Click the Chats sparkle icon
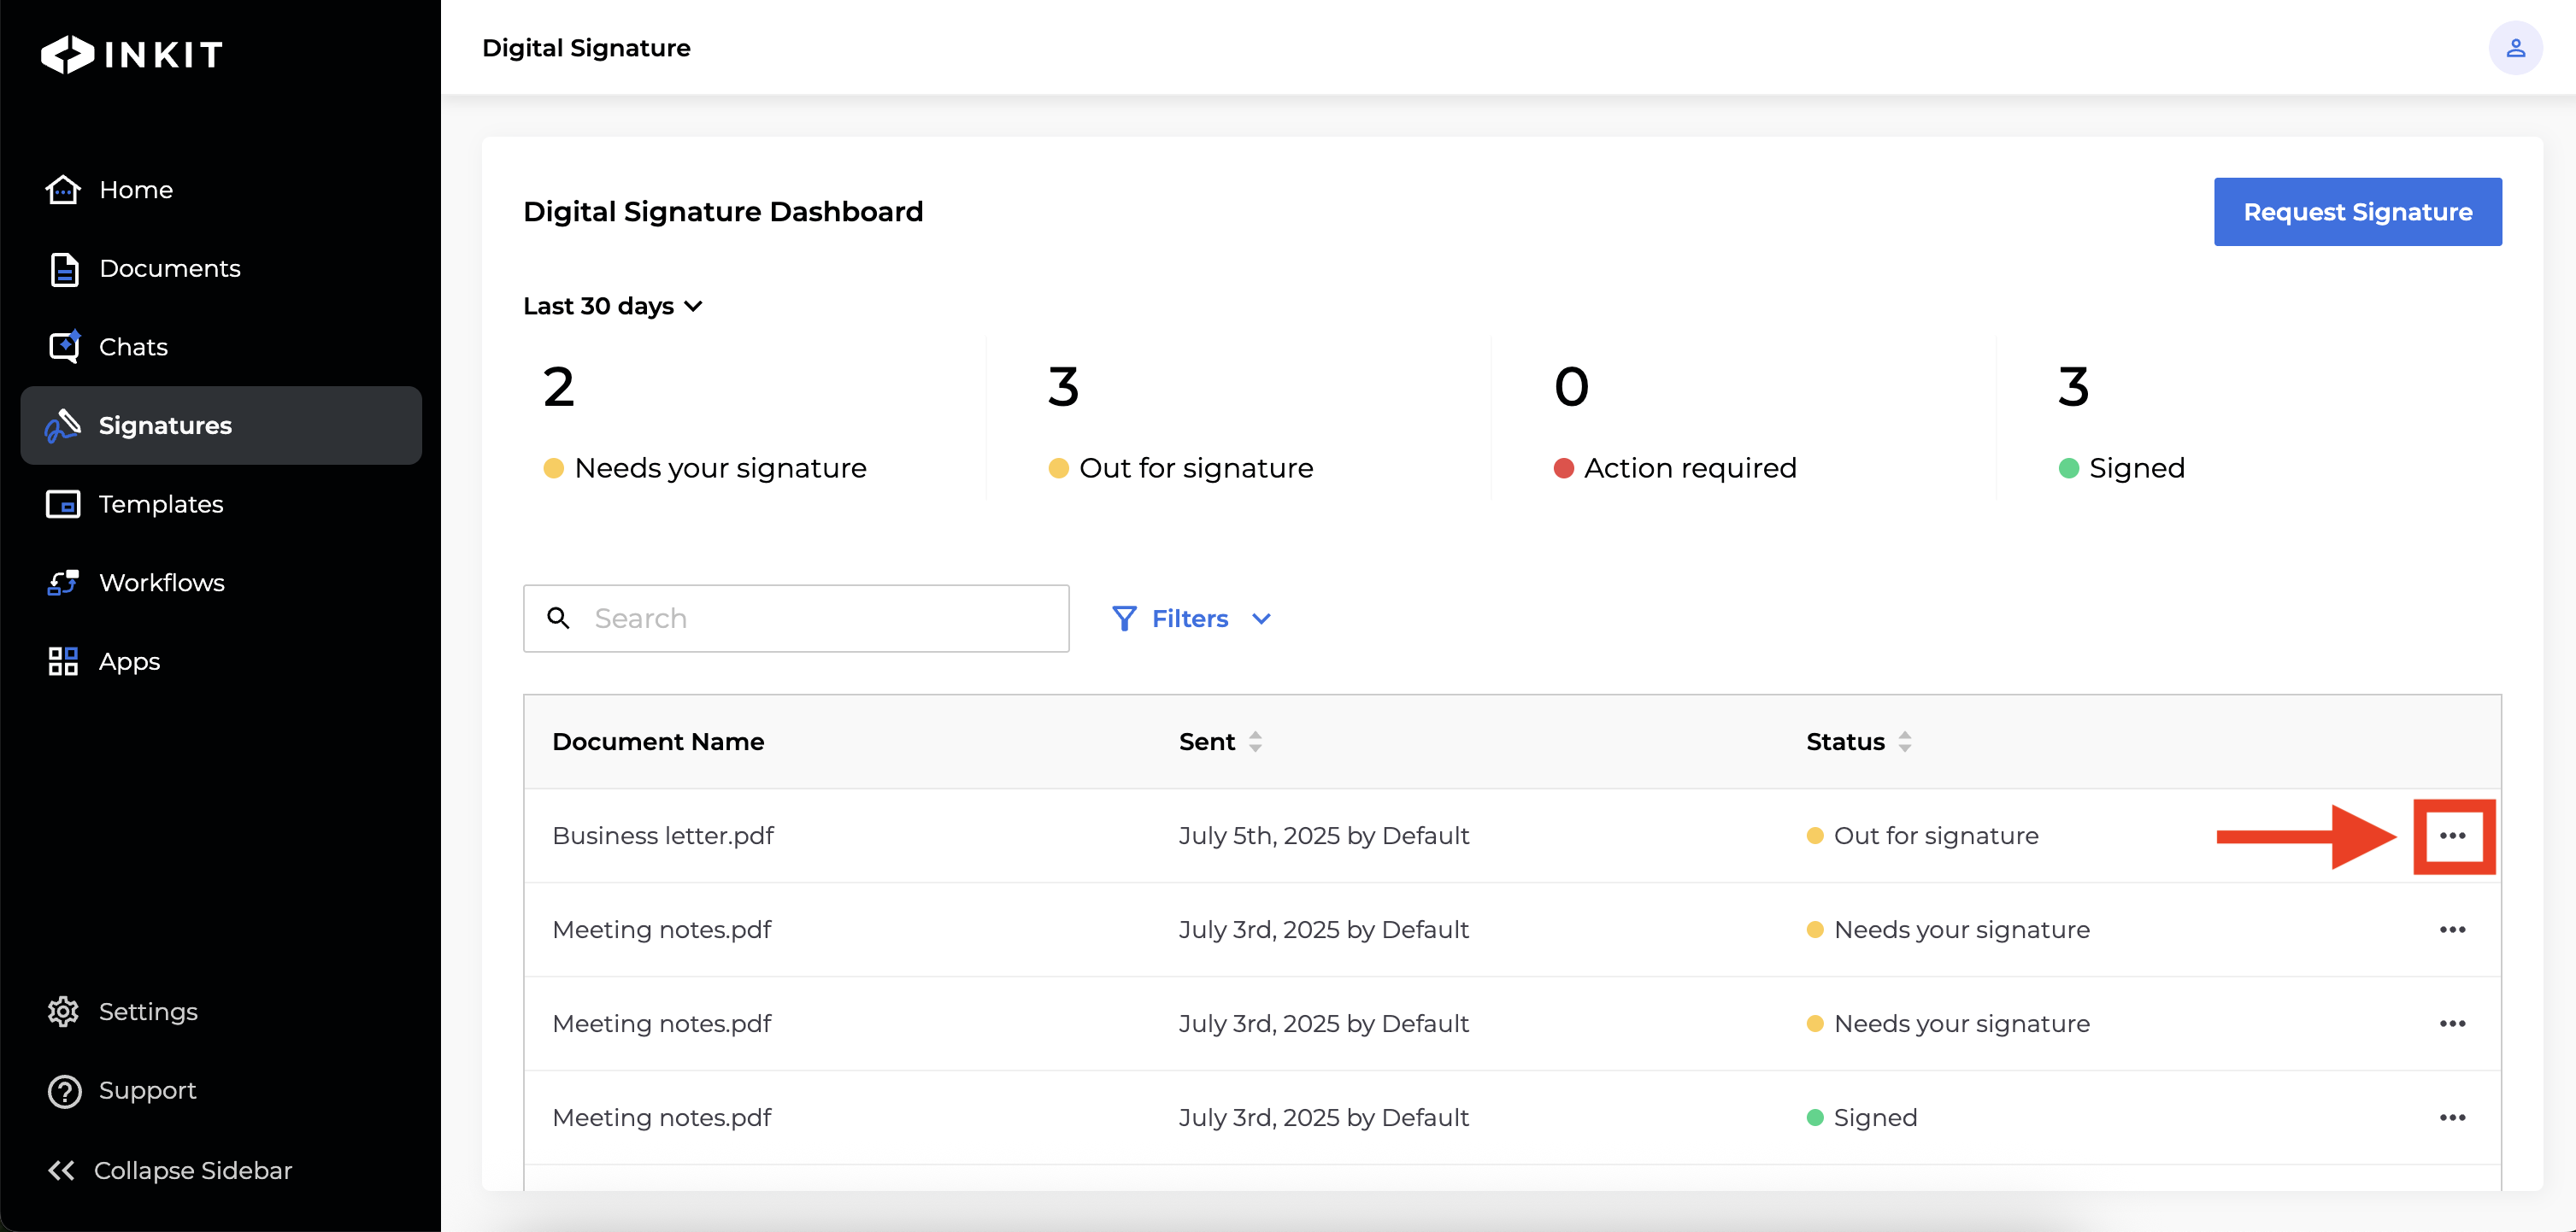Viewport: 2576px width, 1232px height. point(64,346)
